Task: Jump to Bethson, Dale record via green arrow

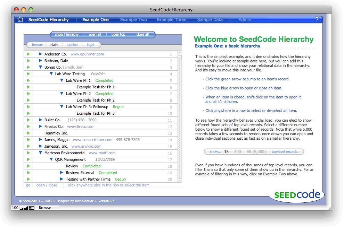Action: click(x=28, y=61)
